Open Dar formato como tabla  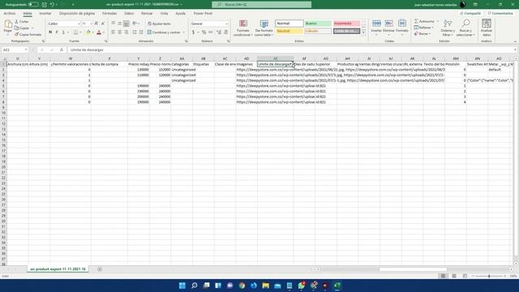coord(264,28)
